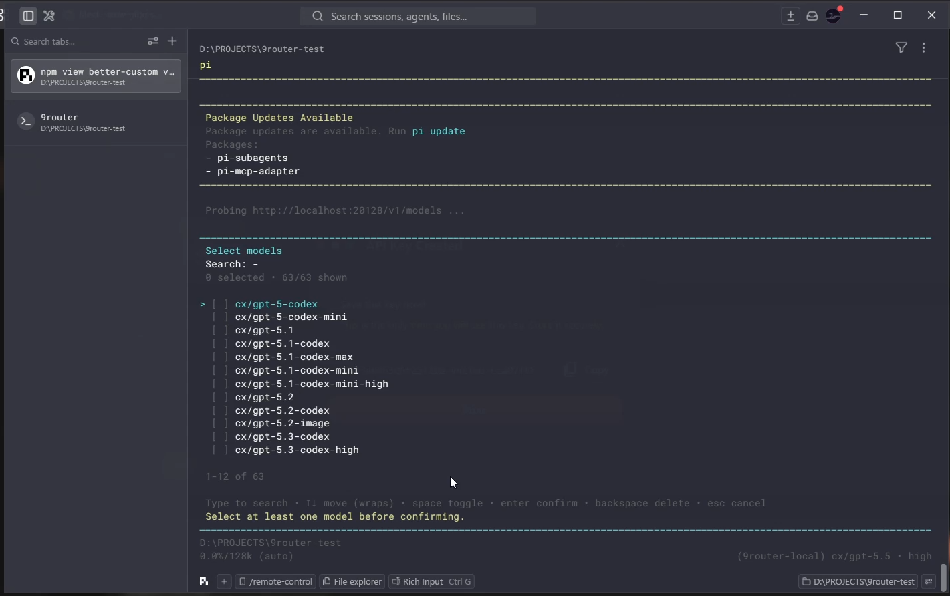Screen dimensions: 950x596
Task: Toggle checkbox for cx/gpt-5.1-codex-mini-high
Action: (220, 384)
